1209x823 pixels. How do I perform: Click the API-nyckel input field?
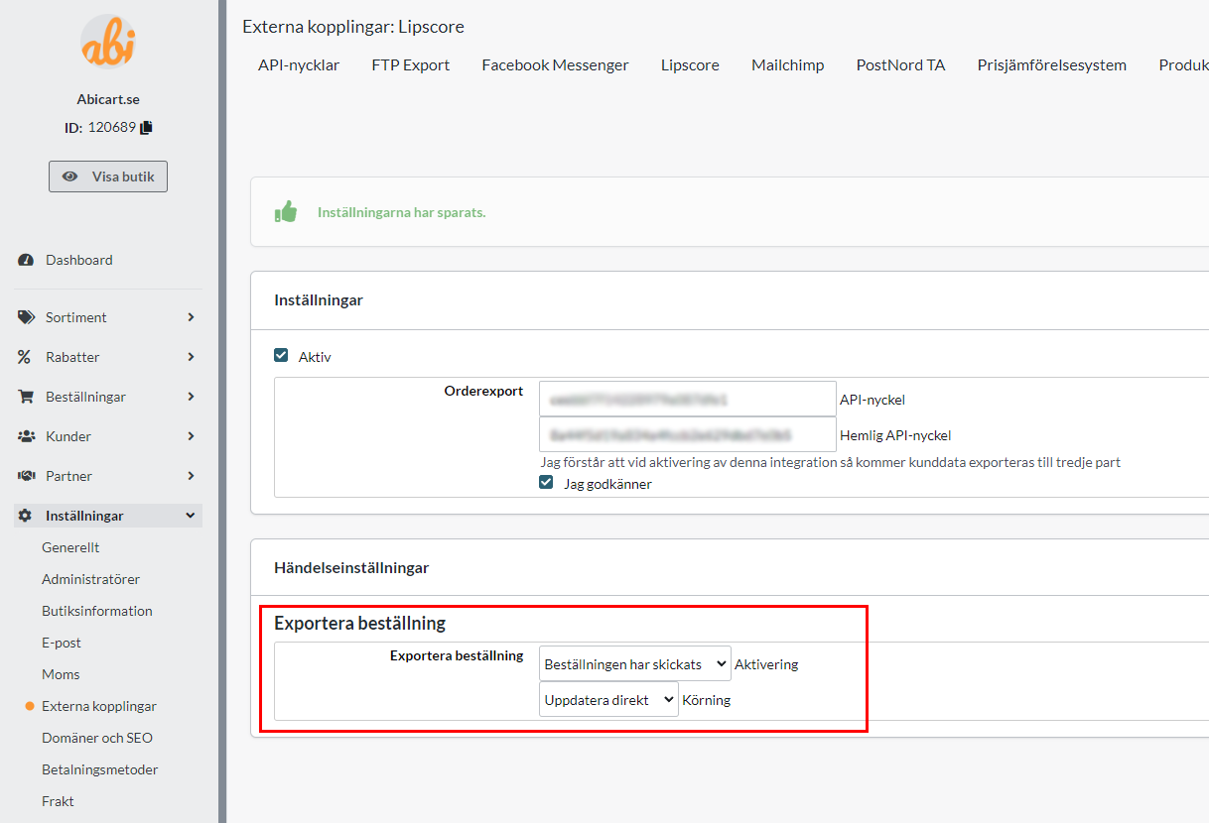[x=687, y=400]
